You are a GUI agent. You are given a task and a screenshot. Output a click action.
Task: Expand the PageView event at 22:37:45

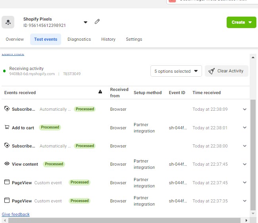tap(245, 183)
